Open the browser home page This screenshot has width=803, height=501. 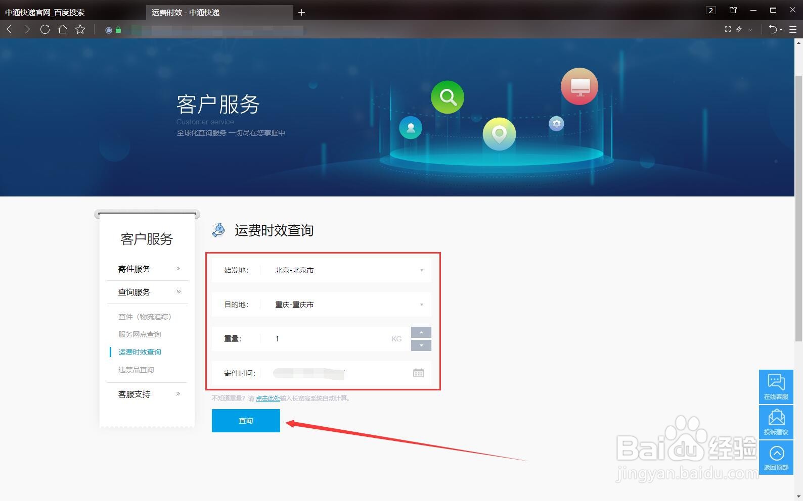point(63,29)
